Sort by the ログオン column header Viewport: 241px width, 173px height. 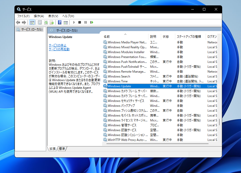coord(212,37)
